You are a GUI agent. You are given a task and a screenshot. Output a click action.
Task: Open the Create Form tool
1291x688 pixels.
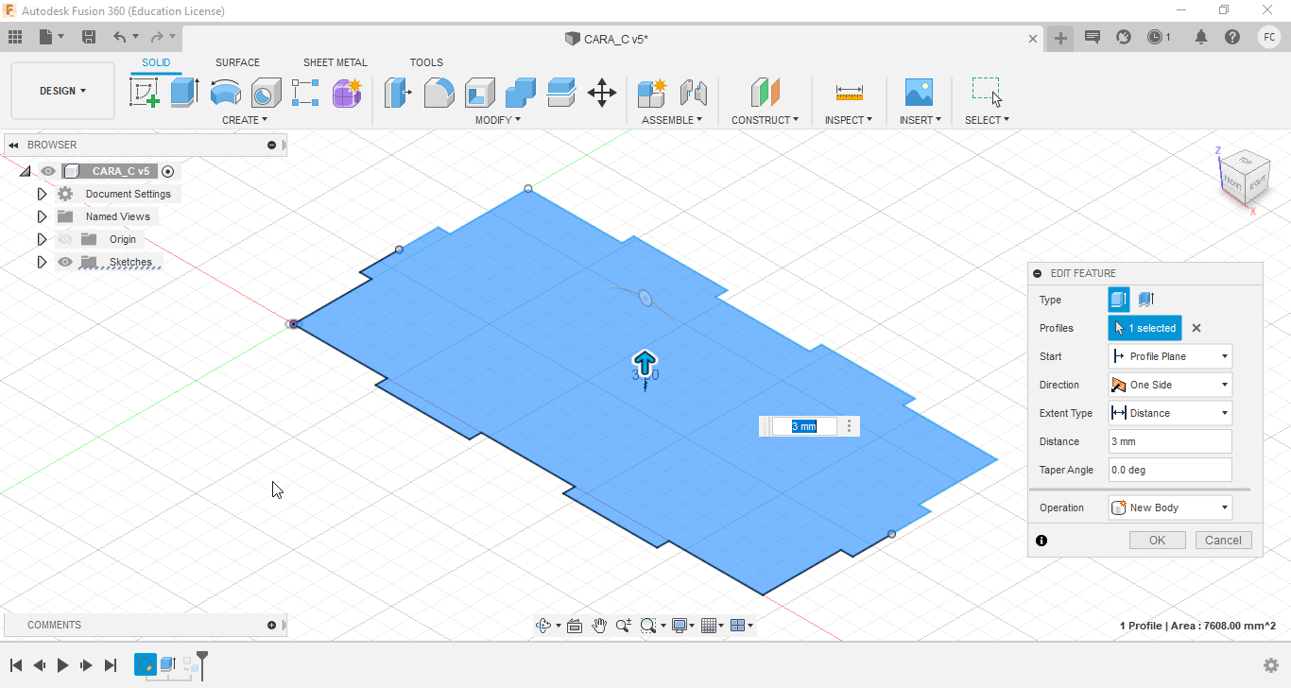coord(347,92)
